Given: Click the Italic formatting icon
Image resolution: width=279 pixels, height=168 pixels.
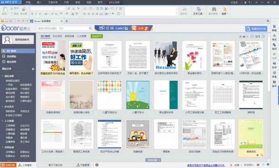Looking at the screenshot, I should tap(36, 14).
